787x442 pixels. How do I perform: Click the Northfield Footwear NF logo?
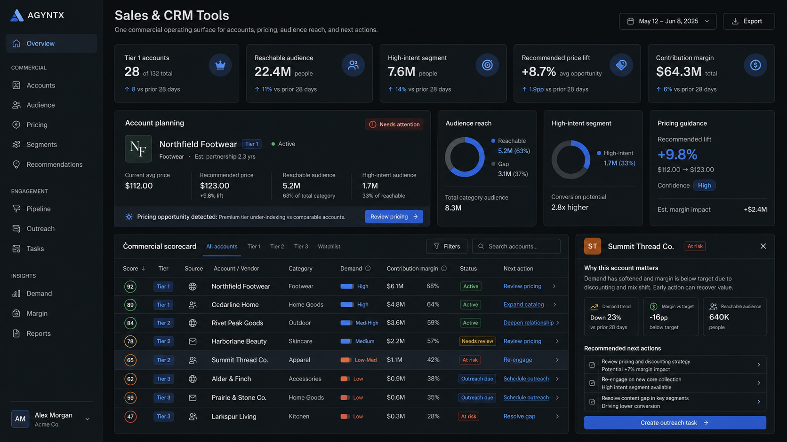pos(138,148)
